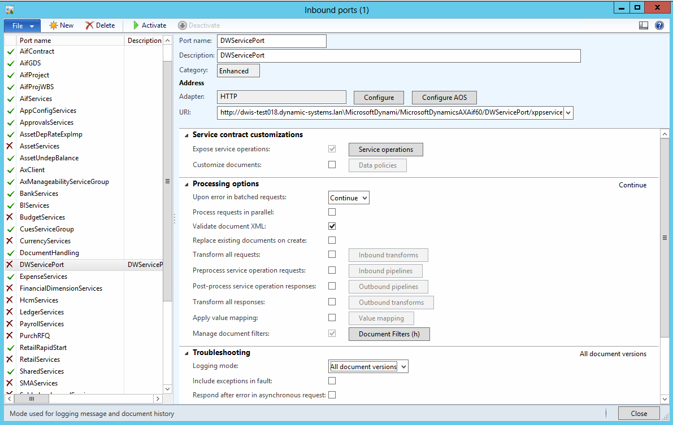This screenshot has width=673, height=425.
Task: Click the red Delete X icon
Action: pyautogui.click(x=89, y=25)
